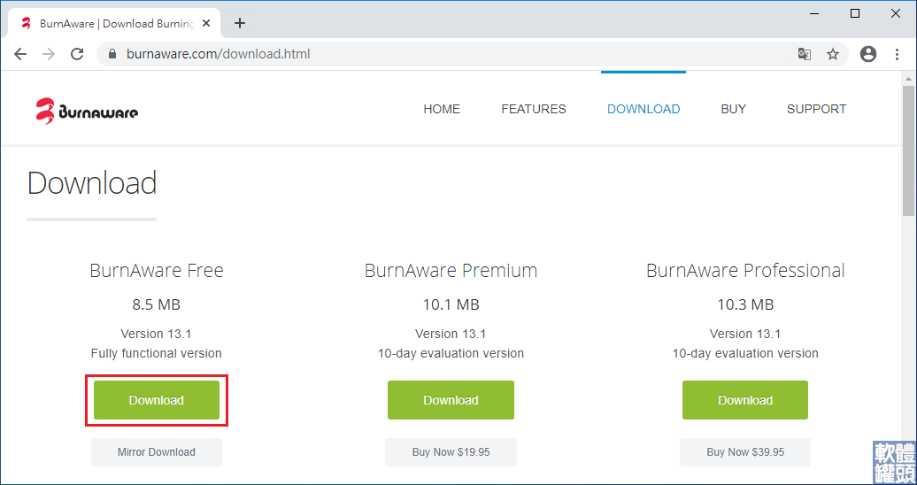
Task: Minimize the Chrome window
Action: tap(814, 13)
